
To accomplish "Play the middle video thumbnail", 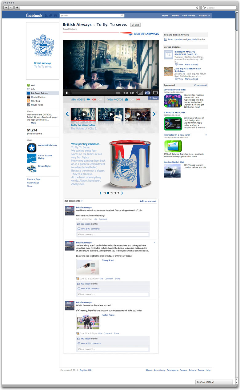I will pos(111,114).
